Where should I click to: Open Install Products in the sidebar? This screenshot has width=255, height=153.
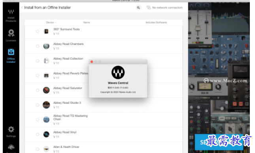11,15
